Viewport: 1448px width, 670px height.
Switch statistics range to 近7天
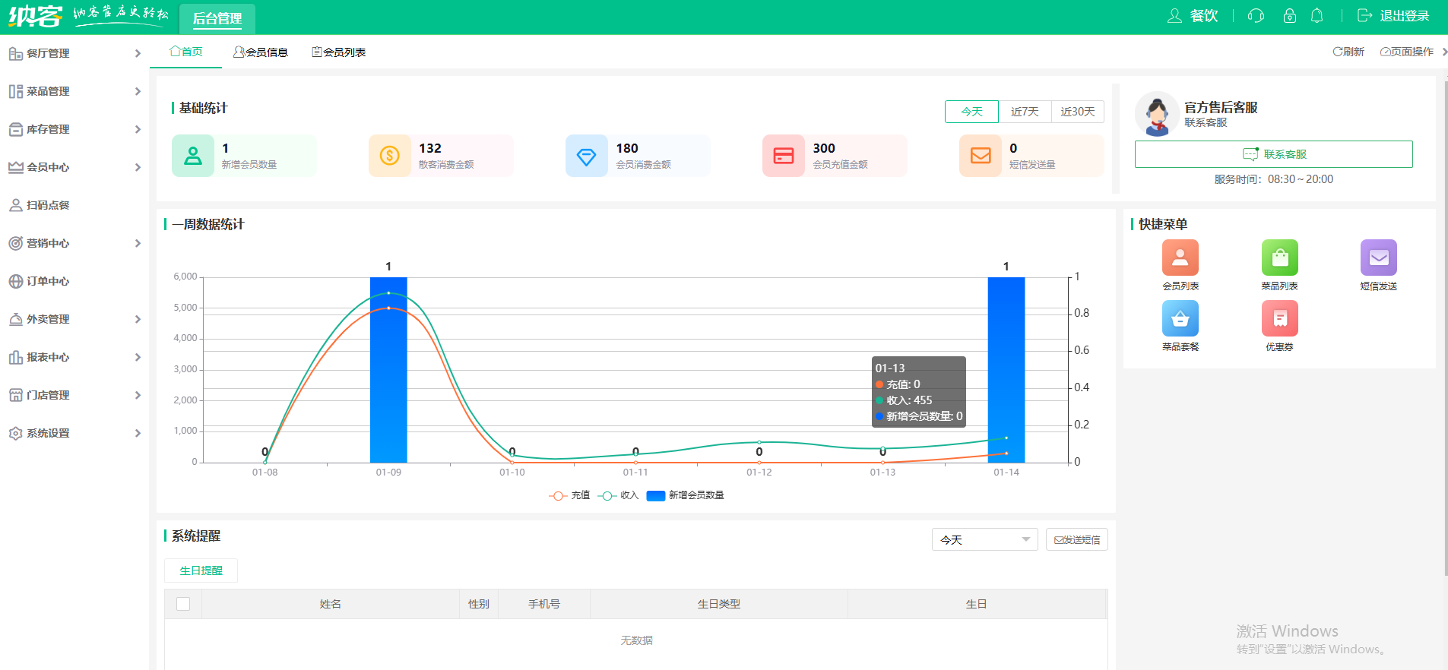pyautogui.click(x=1024, y=112)
